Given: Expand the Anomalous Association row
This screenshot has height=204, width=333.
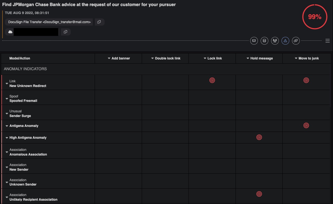Looking at the screenshot, I should click(x=7, y=152).
